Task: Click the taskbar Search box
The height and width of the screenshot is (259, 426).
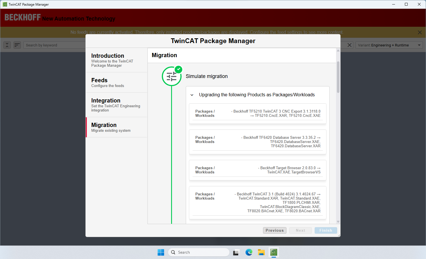Action: [199, 252]
